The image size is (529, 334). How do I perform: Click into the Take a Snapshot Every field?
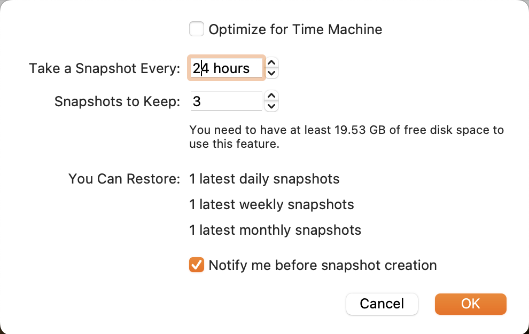point(227,68)
